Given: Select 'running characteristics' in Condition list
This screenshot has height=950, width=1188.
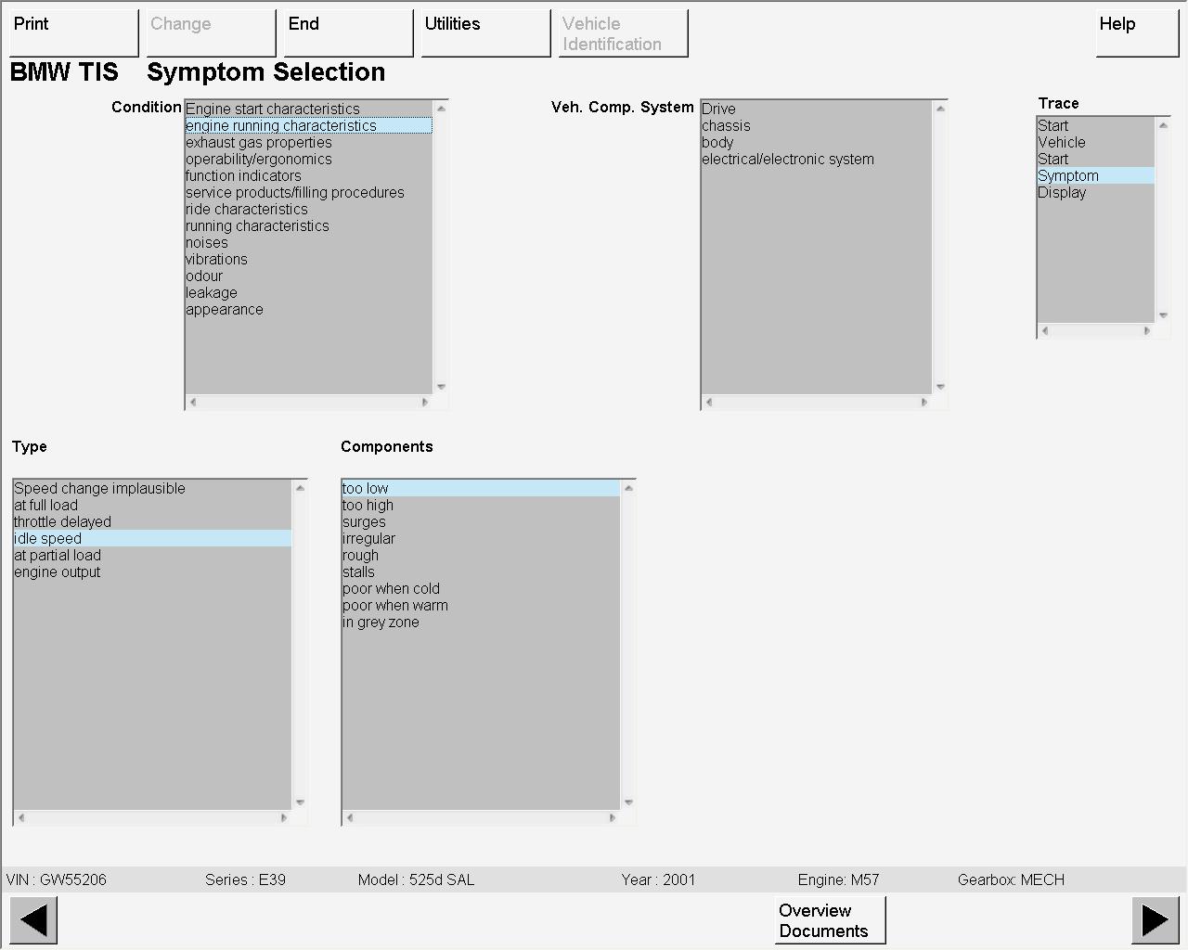Looking at the screenshot, I should click(308, 226).
